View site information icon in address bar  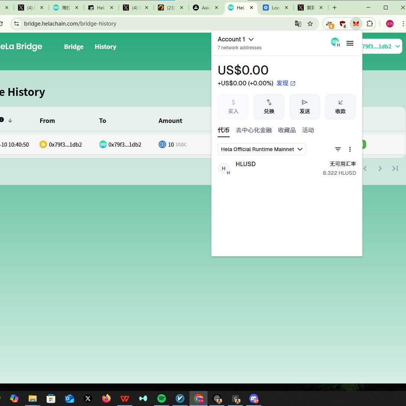[17, 24]
